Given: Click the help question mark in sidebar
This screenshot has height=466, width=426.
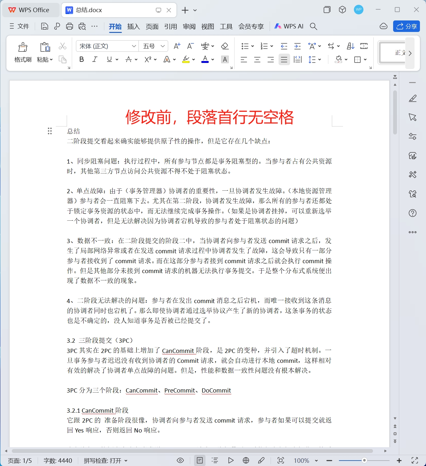Looking at the screenshot, I should click(413, 213).
